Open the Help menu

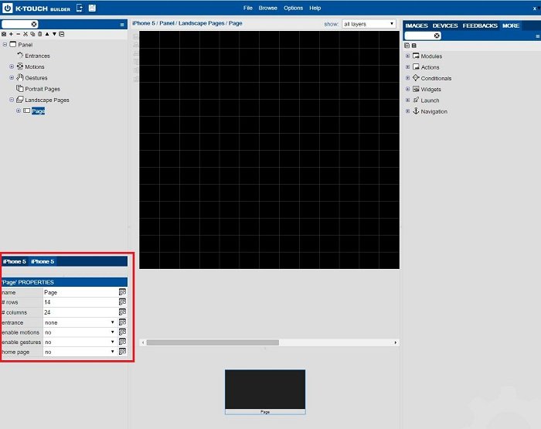point(315,8)
